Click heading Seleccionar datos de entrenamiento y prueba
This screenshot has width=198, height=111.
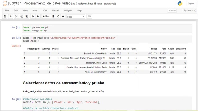pos(63,83)
